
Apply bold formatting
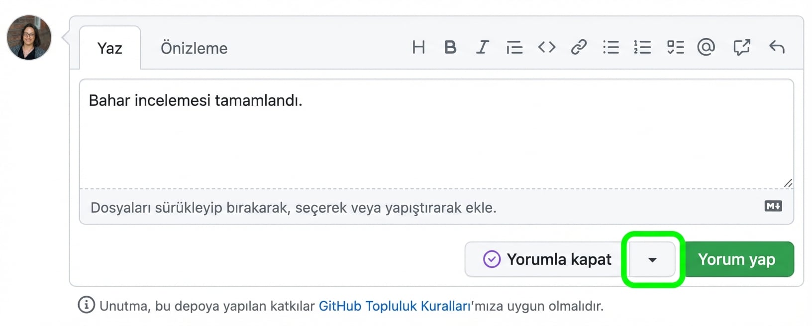coord(450,47)
